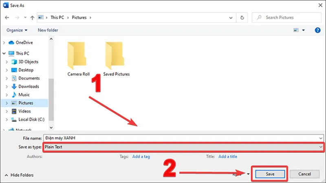The image size is (326, 183).
Task: Click the Save button
Action: click(270, 174)
